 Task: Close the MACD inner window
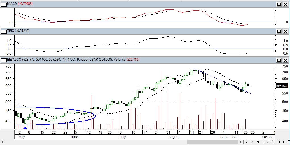pyautogui.click(x=285, y=4)
